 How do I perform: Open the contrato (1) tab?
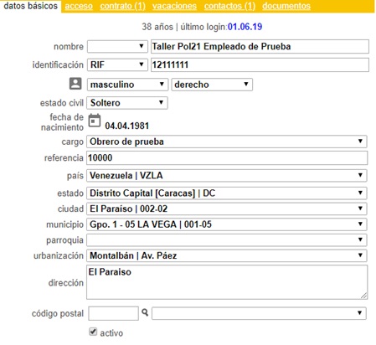[x=123, y=6]
